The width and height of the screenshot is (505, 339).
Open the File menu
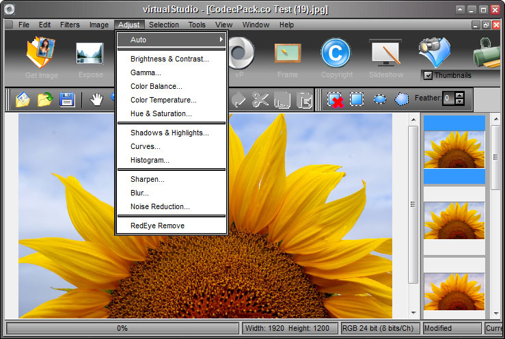(x=24, y=25)
